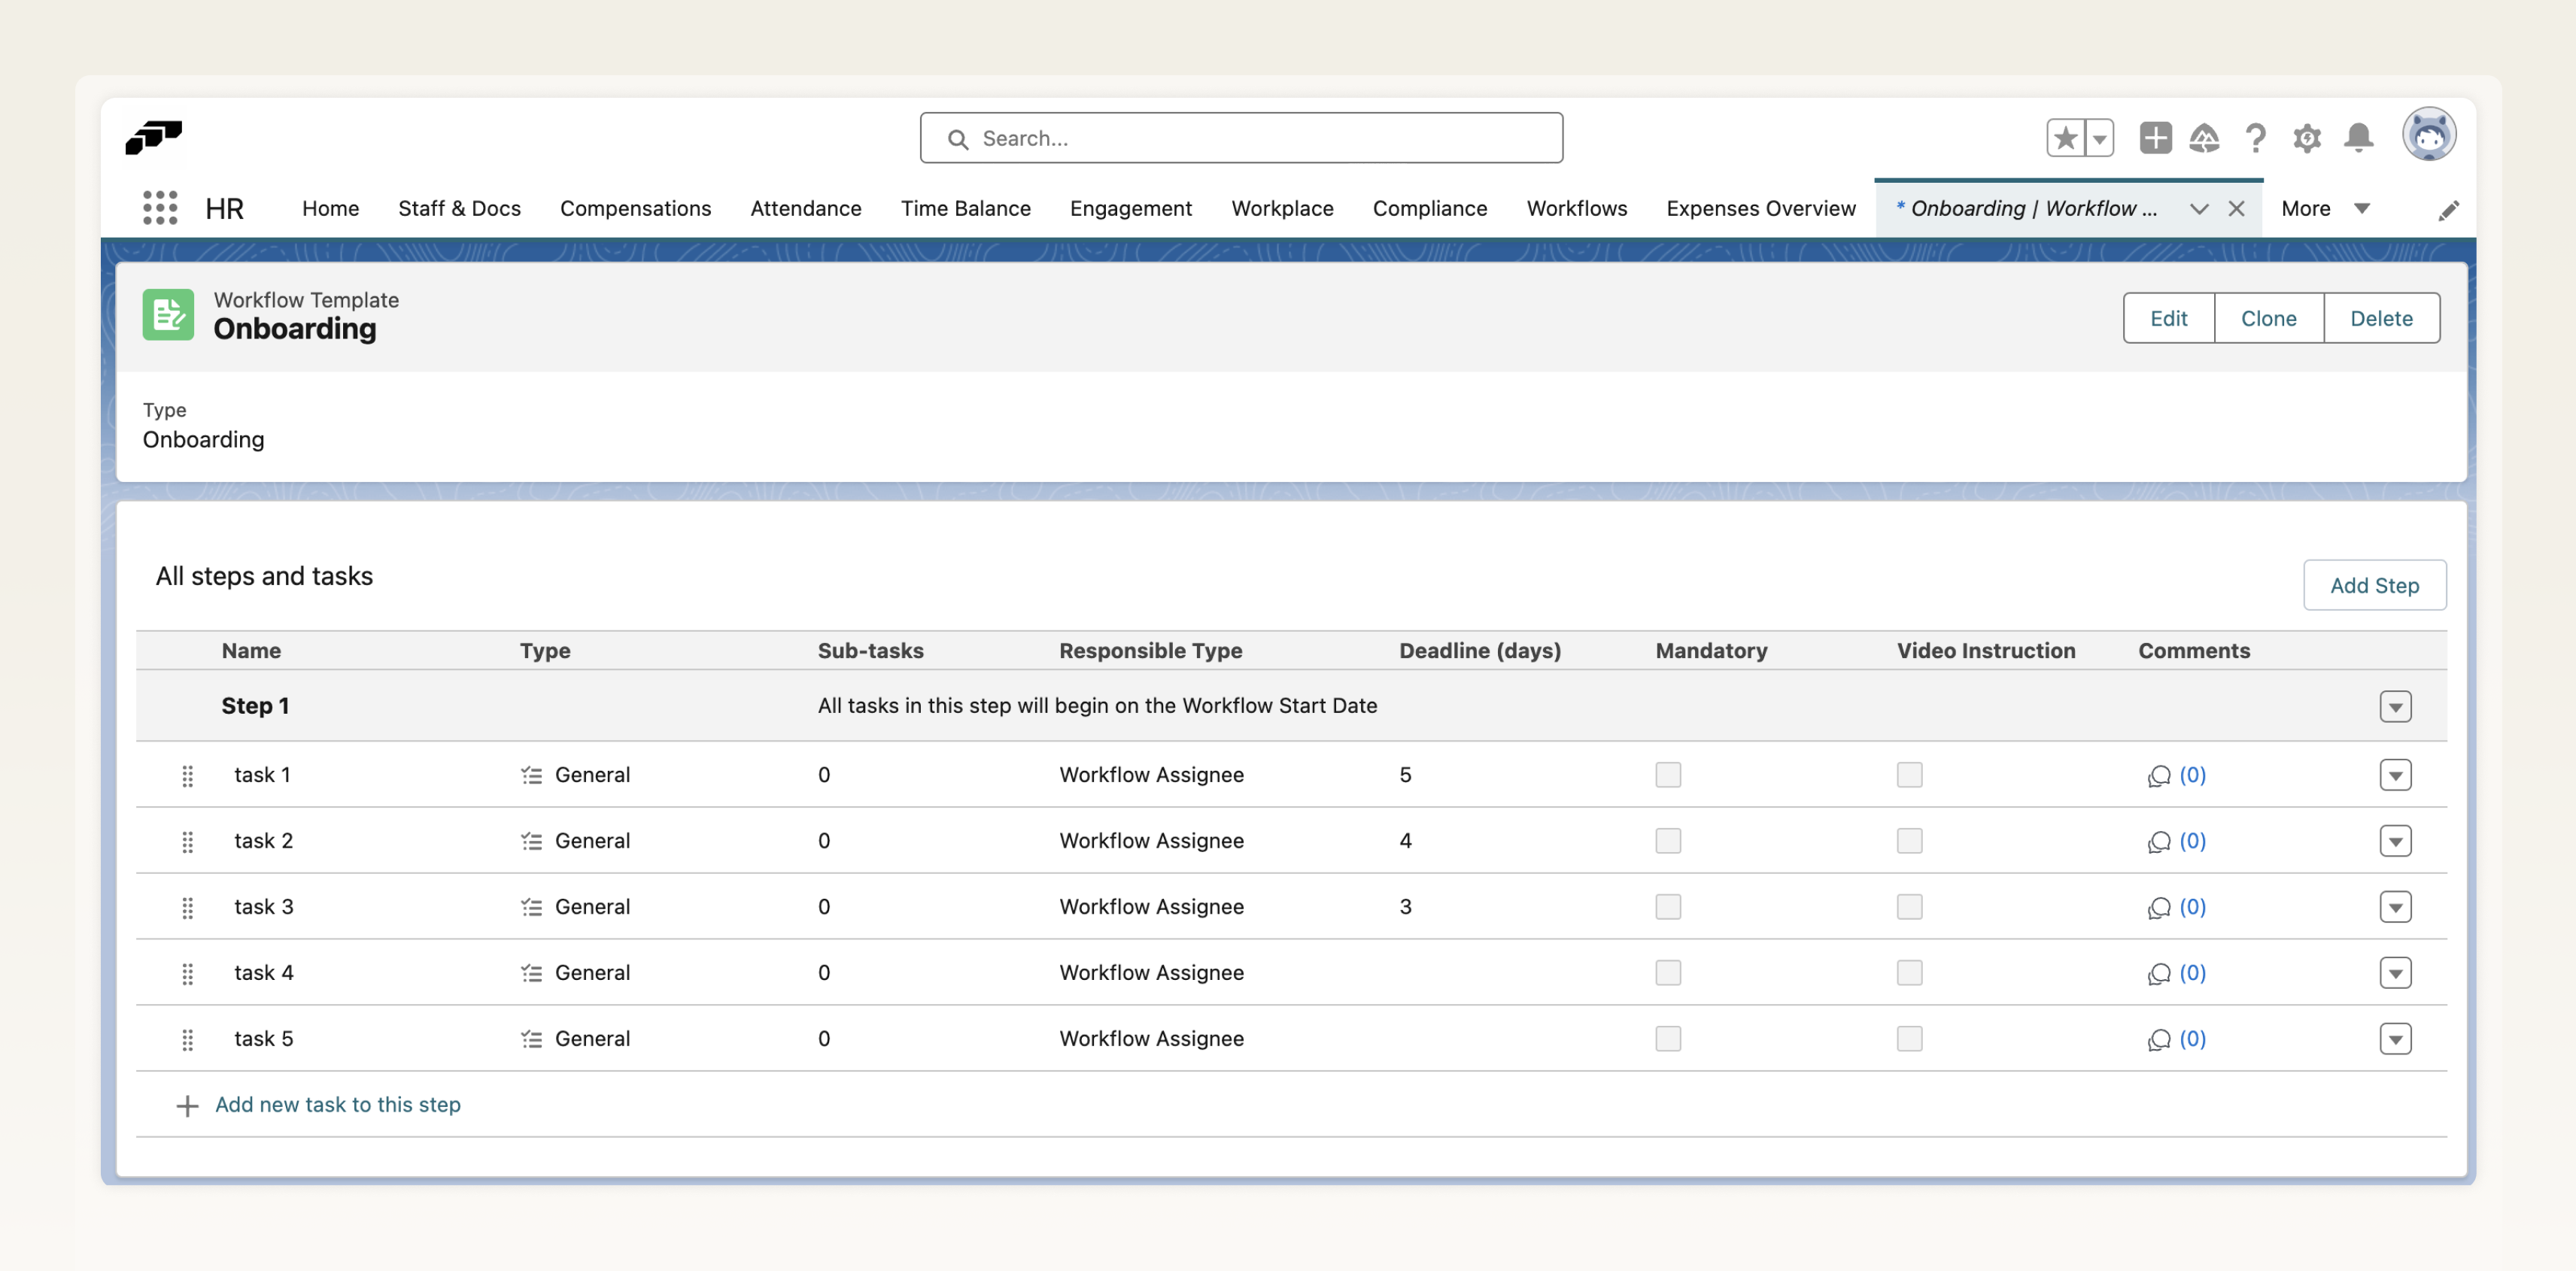Toggle the Mandatory checkbox on task 5
Image resolution: width=2576 pixels, height=1271 pixels.
pyautogui.click(x=1667, y=1039)
